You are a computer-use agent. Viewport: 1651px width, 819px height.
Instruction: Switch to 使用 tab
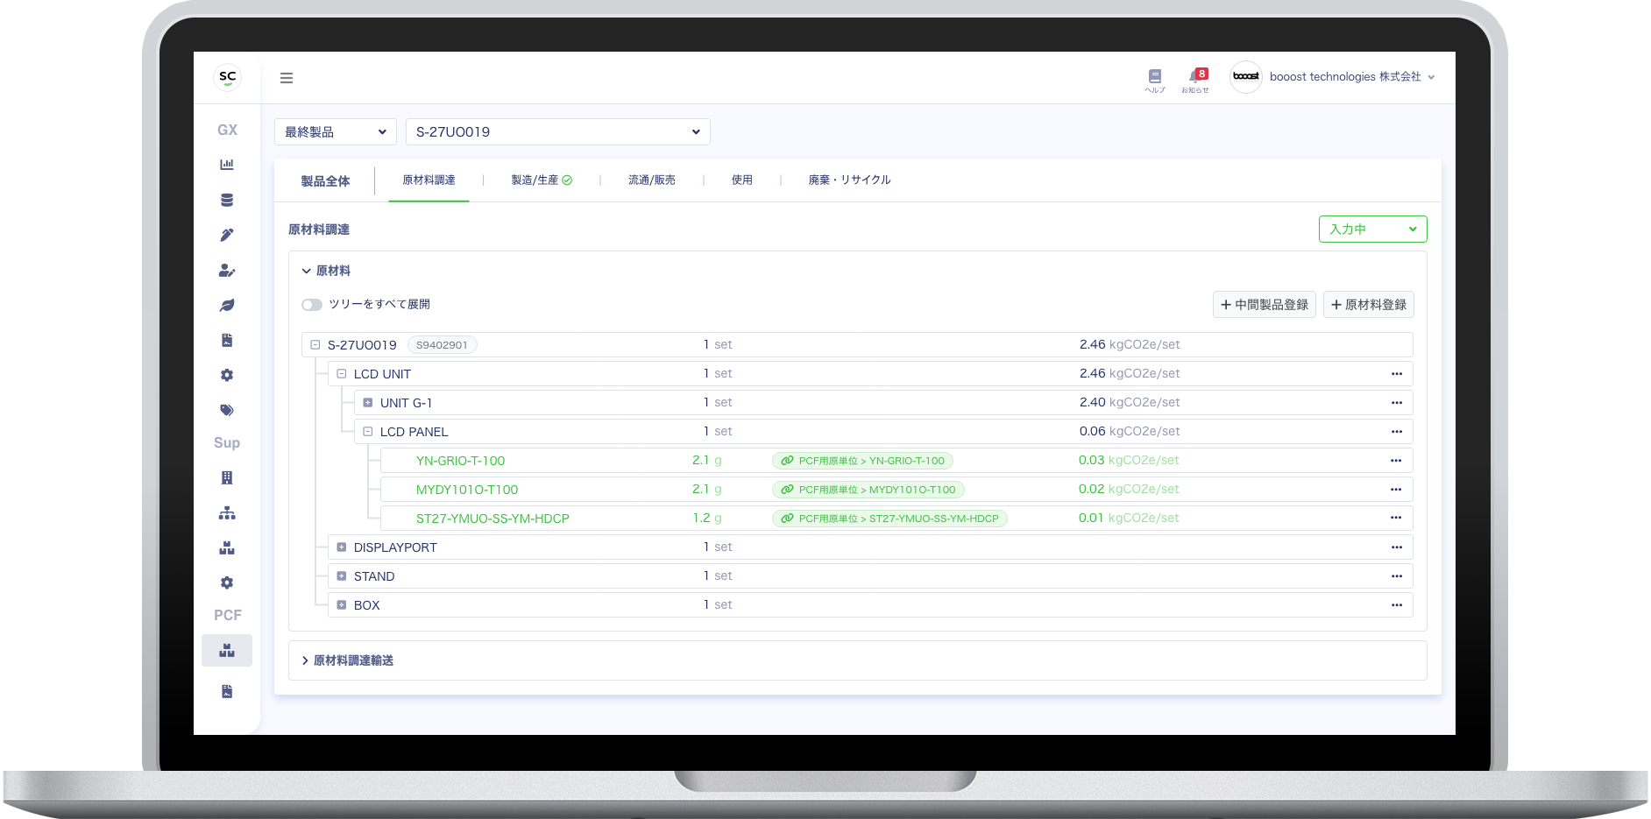[742, 180]
